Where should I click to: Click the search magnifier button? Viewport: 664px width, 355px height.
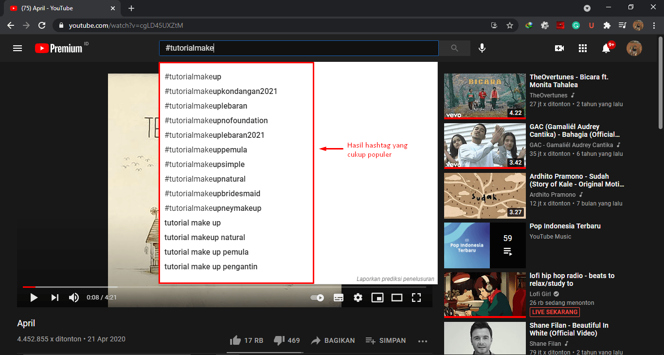pyautogui.click(x=454, y=48)
